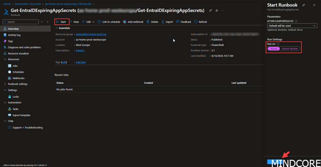This screenshot has width=321, height=167.
Task: Click the sidebar Search box
Action: point(22,22)
